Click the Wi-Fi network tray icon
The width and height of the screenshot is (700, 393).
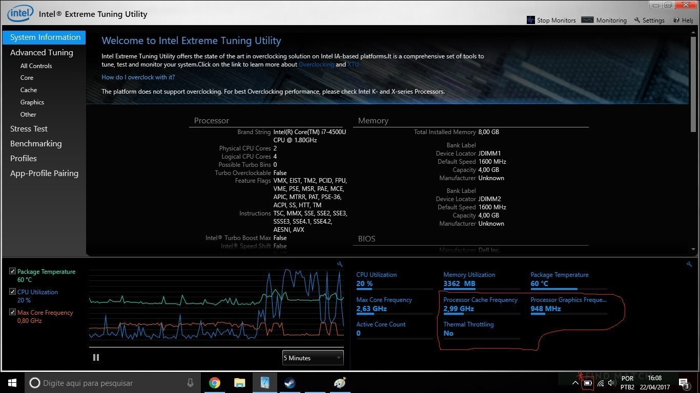[601, 383]
